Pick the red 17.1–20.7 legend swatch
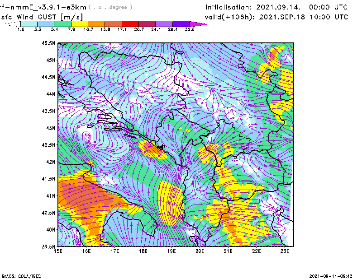 pyautogui.click(x=130, y=24)
